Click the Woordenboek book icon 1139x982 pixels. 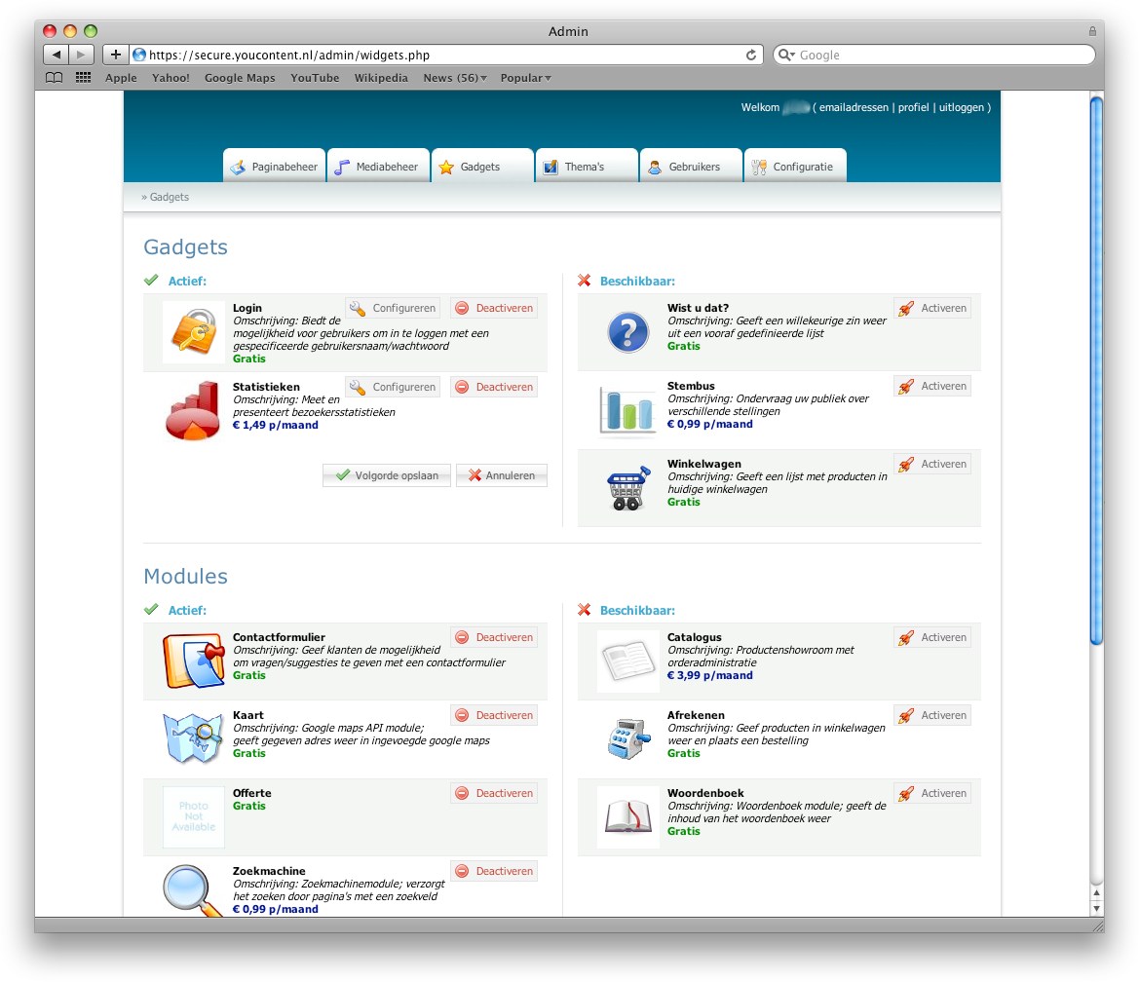[627, 817]
